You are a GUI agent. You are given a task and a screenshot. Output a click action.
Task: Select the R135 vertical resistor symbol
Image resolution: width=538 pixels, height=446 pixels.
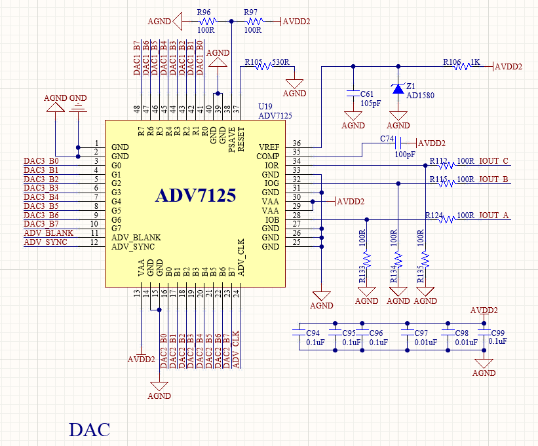(425, 261)
